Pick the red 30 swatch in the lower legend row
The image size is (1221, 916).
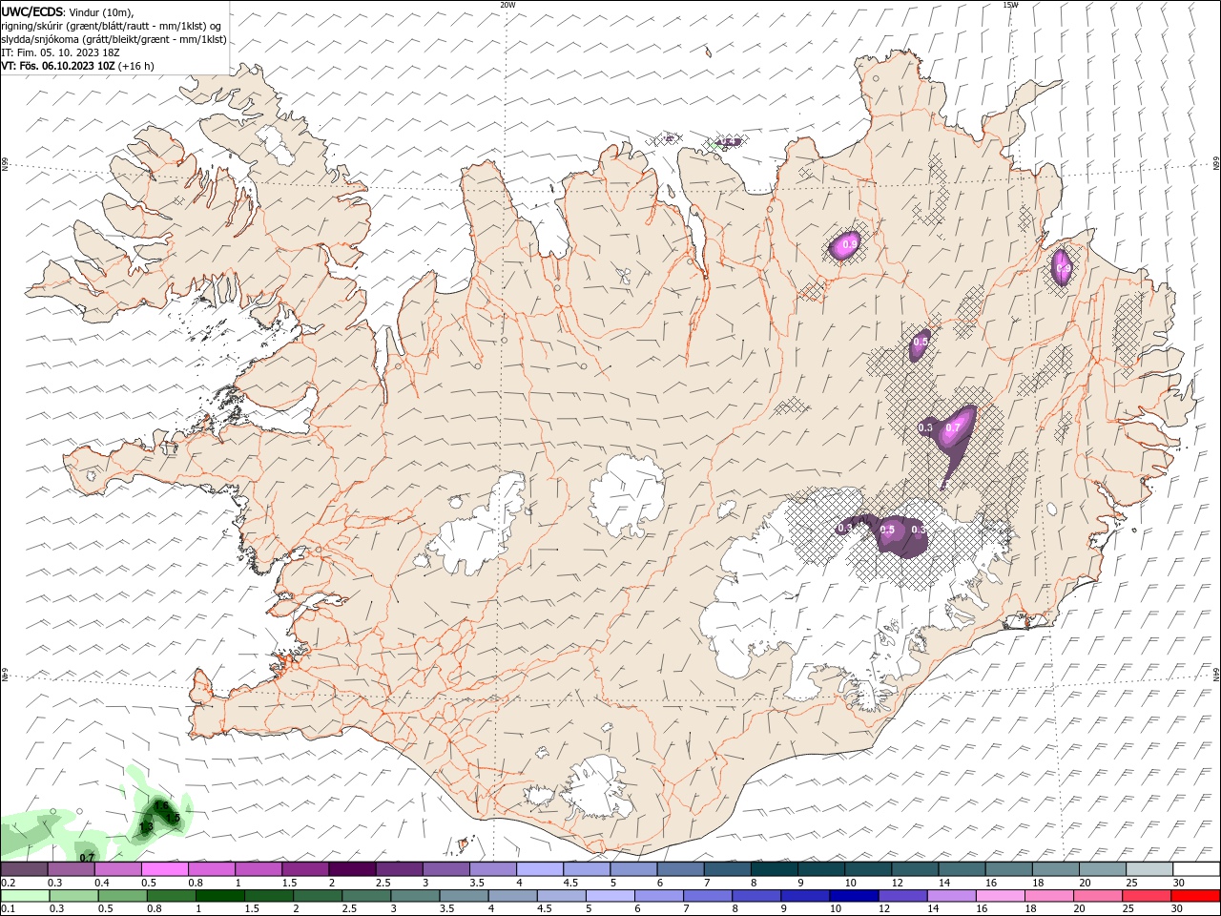click(1195, 896)
